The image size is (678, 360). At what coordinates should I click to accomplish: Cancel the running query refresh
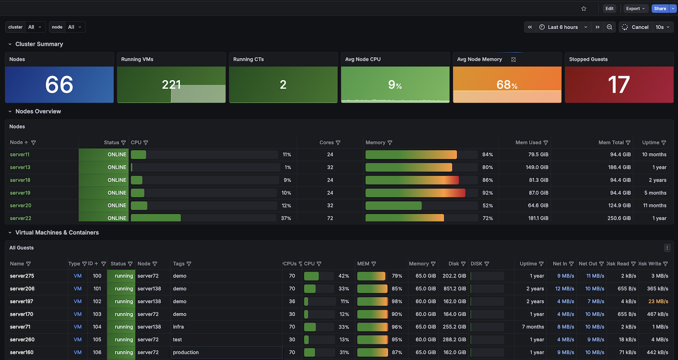coord(635,27)
